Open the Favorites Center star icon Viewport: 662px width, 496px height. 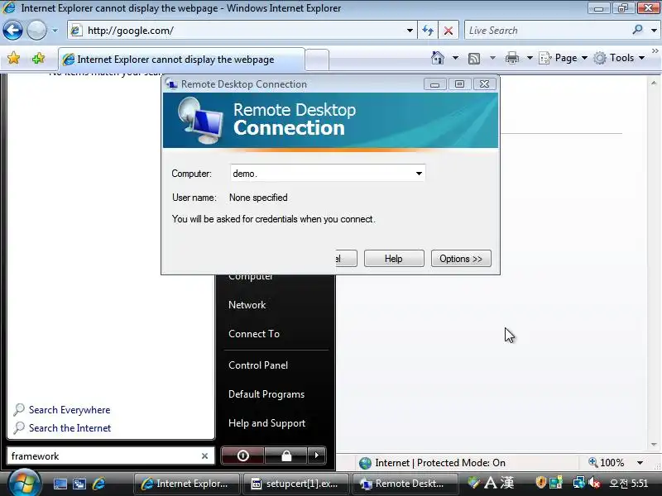click(14, 58)
